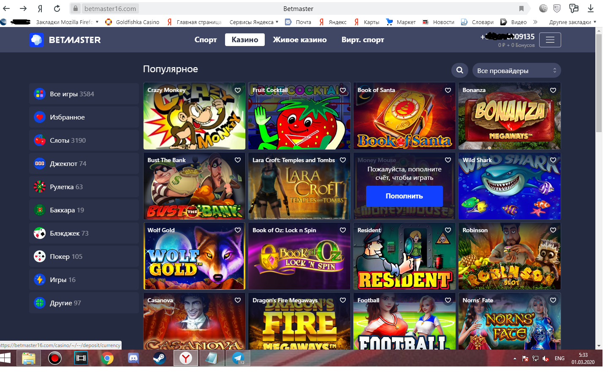Click the site lock icon in address bar

[75, 8]
